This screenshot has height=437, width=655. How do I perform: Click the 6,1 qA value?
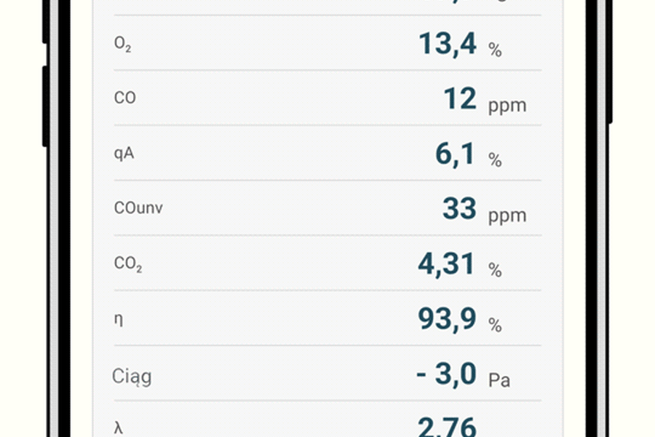point(455,154)
